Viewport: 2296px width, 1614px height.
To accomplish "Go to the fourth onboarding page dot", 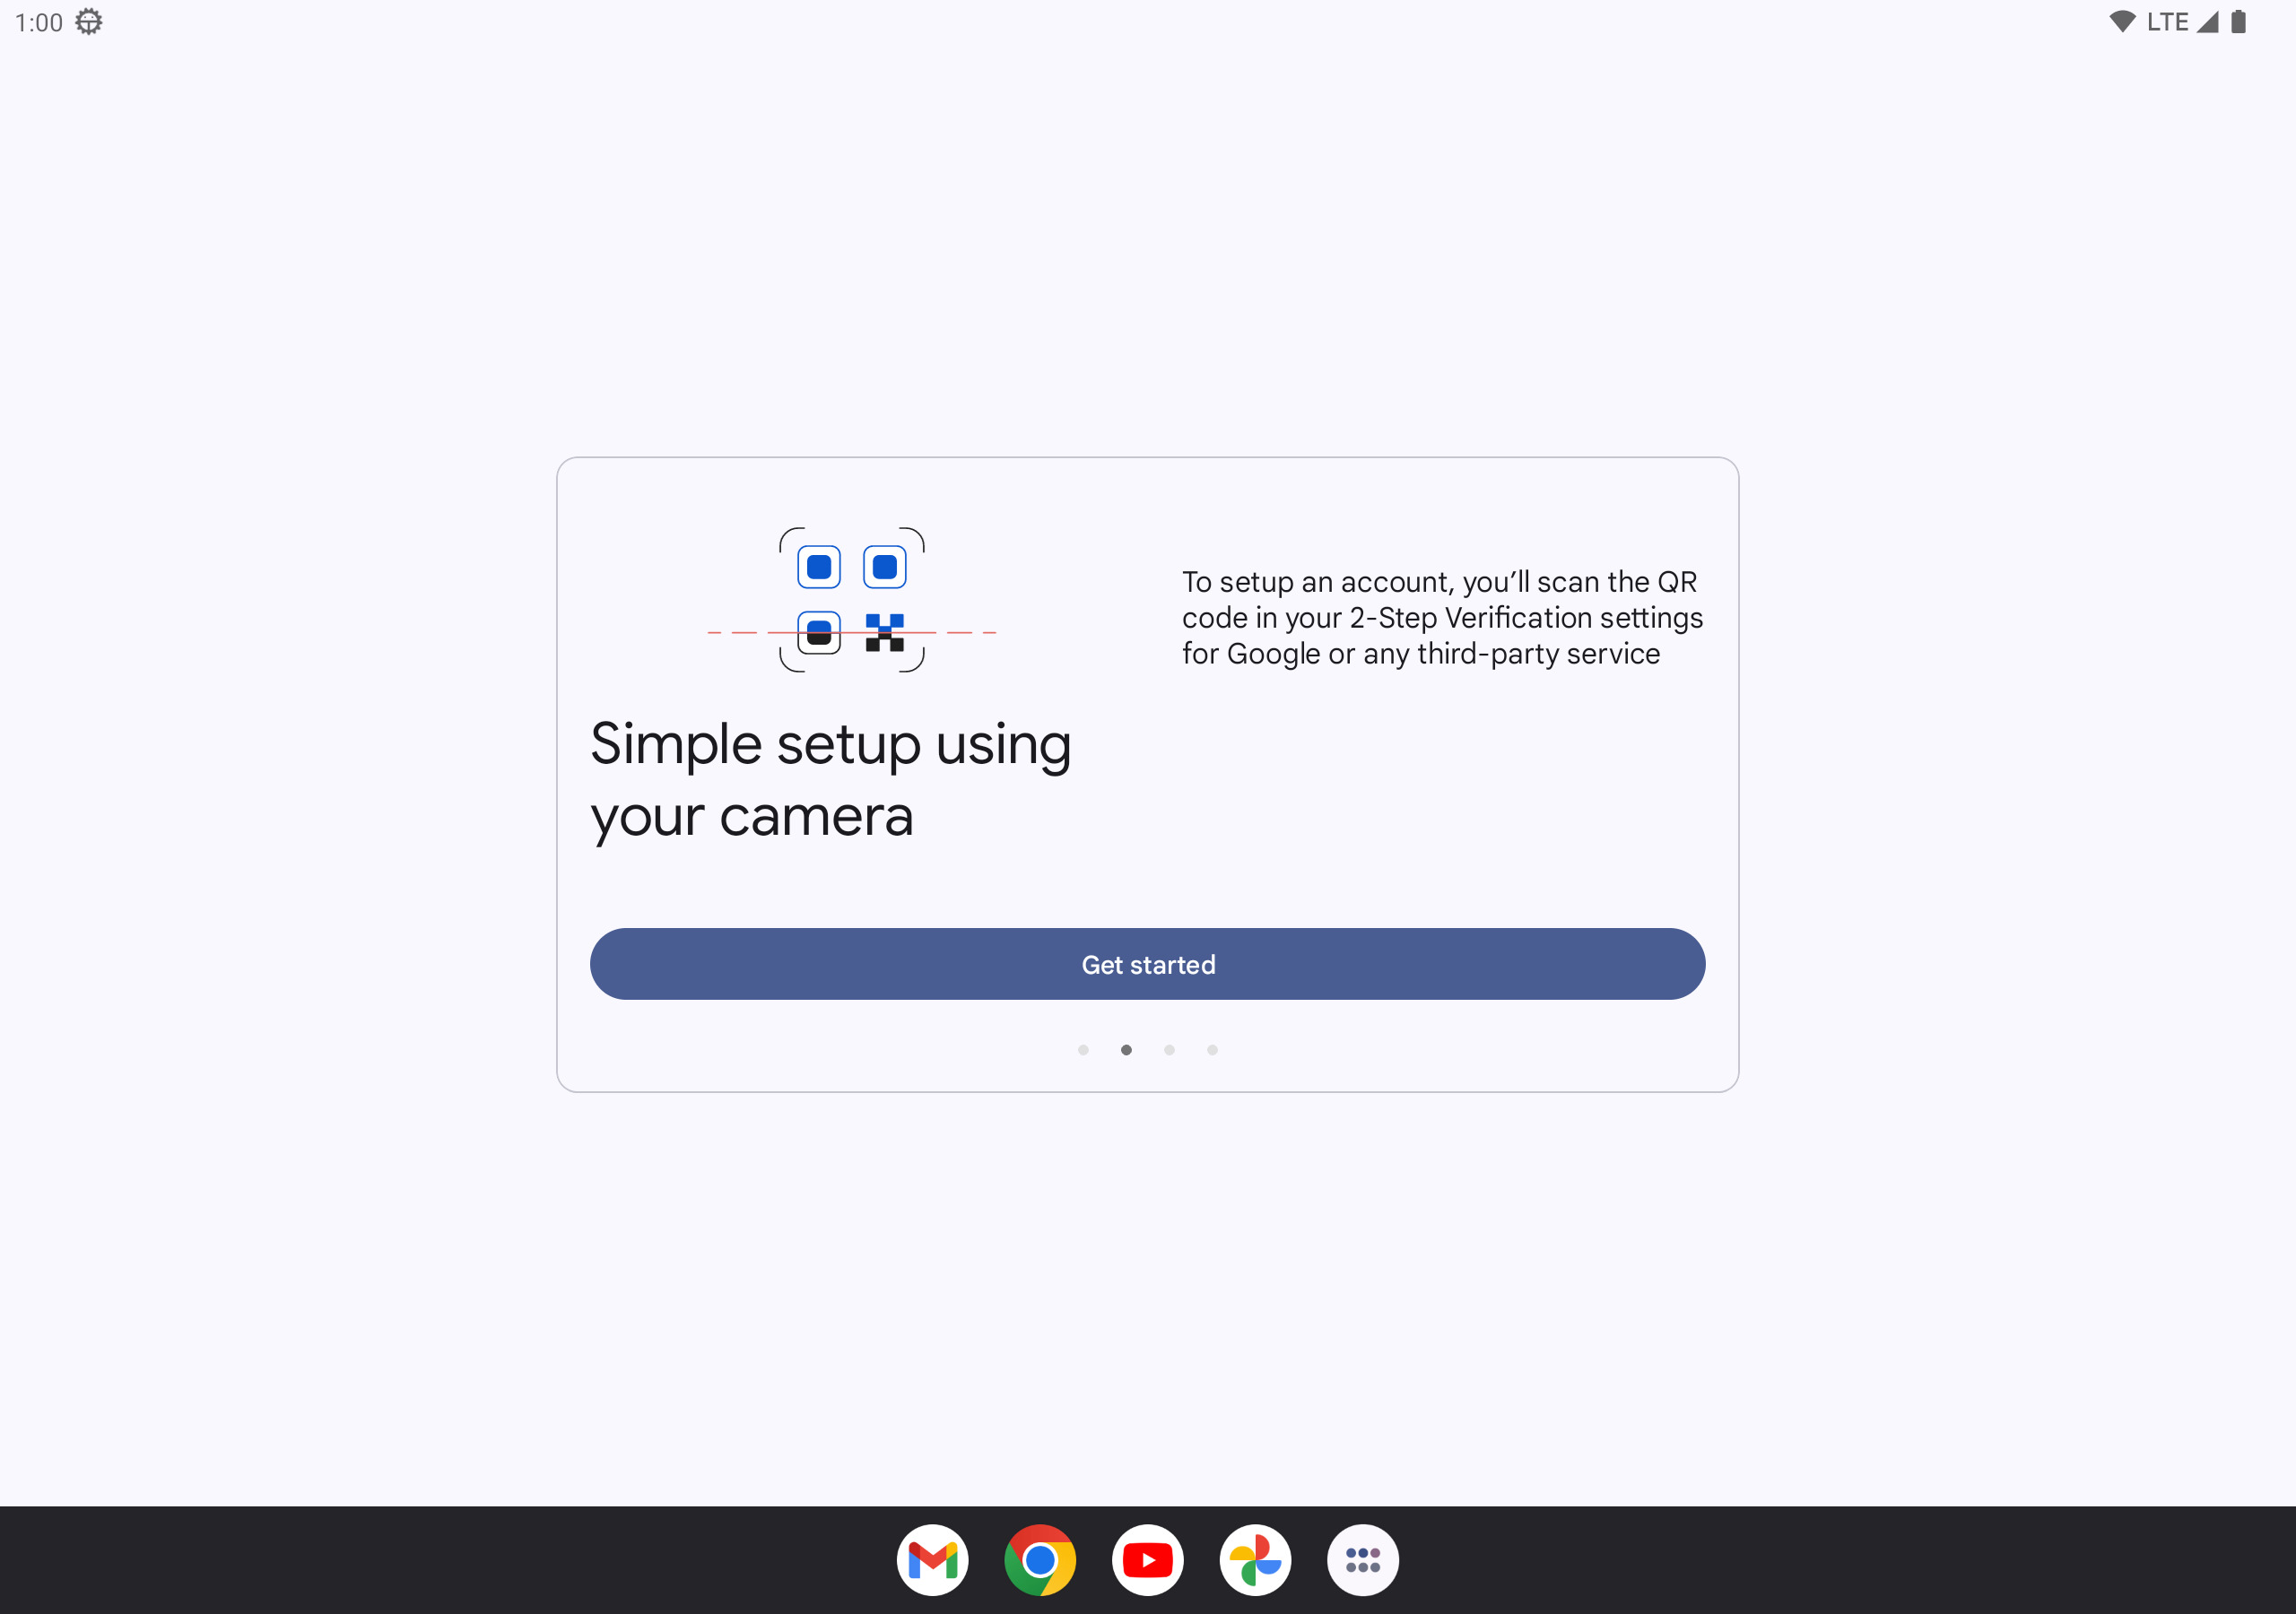I will [x=1212, y=1050].
